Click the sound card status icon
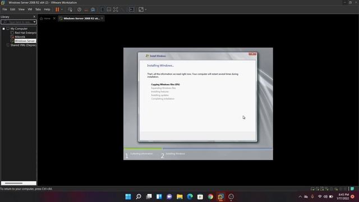 point(332,189)
